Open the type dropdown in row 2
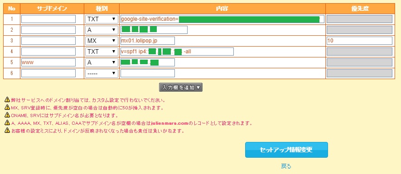Image resolution: width=401 pixels, height=174 pixels. [x=101, y=30]
